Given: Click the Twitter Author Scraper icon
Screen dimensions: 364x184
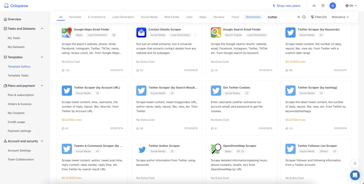Looking at the screenshot, I should tap(141, 149).
